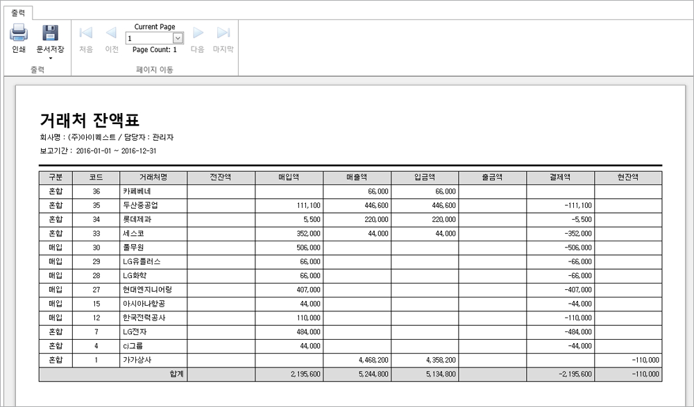Go to first page with 처음

[86, 39]
